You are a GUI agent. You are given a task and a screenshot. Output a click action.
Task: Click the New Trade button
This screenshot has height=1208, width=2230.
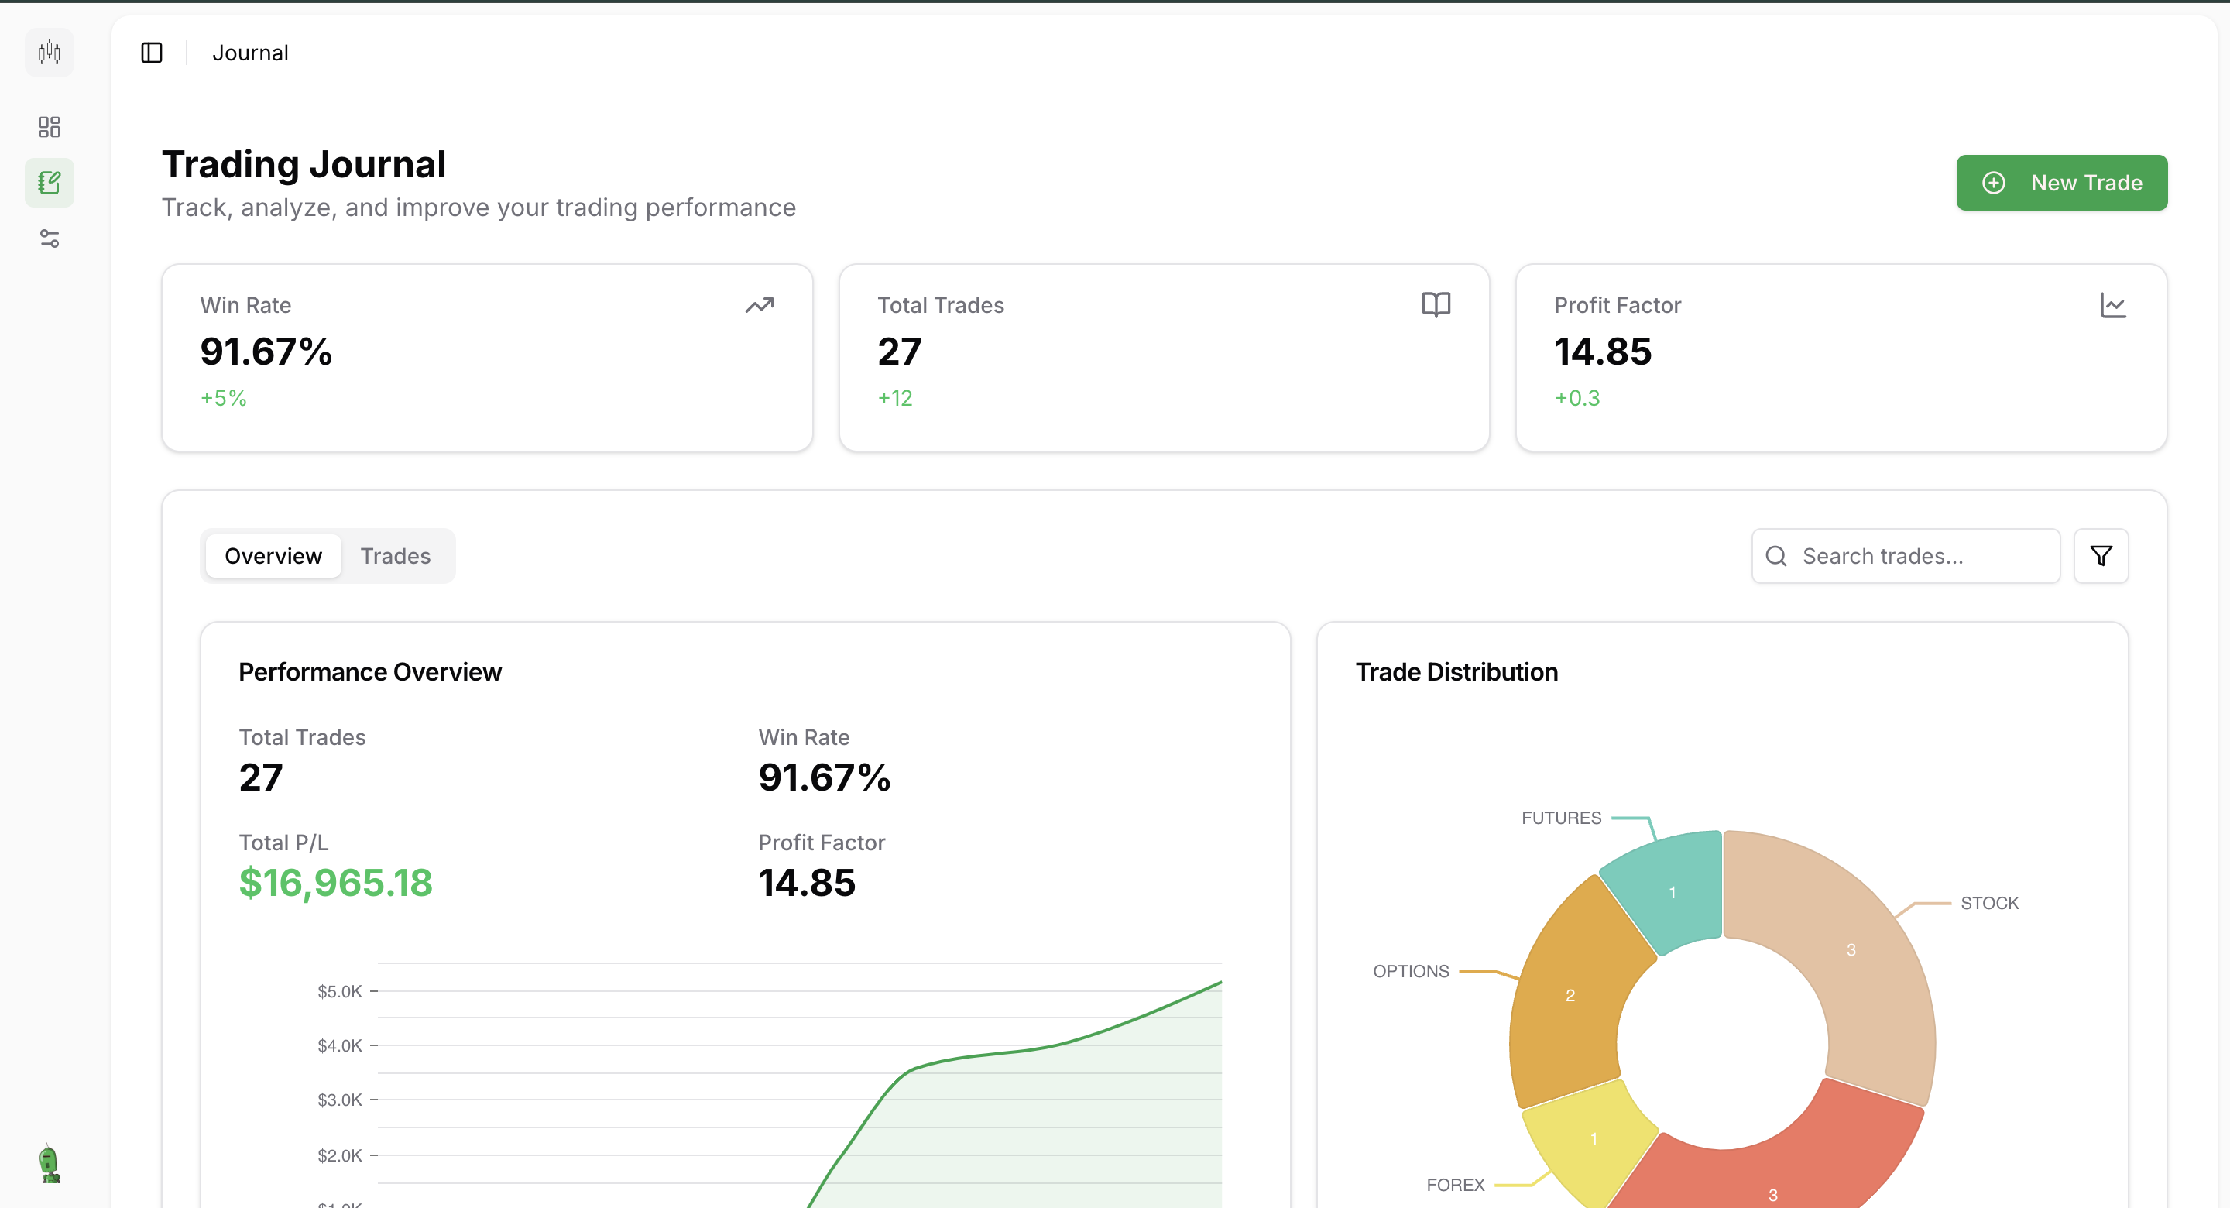click(2062, 183)
